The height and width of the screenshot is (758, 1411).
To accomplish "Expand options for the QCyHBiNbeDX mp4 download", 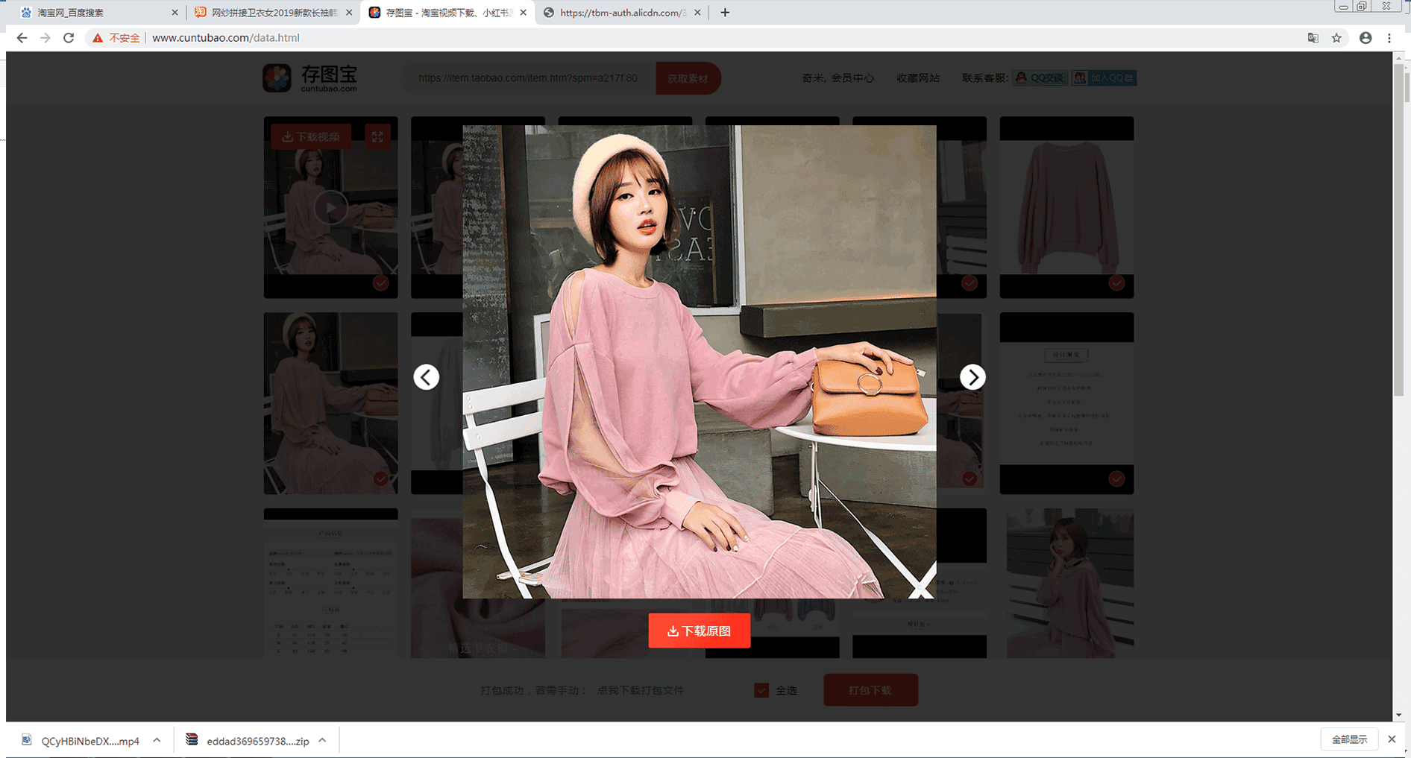I will point(157,740).
